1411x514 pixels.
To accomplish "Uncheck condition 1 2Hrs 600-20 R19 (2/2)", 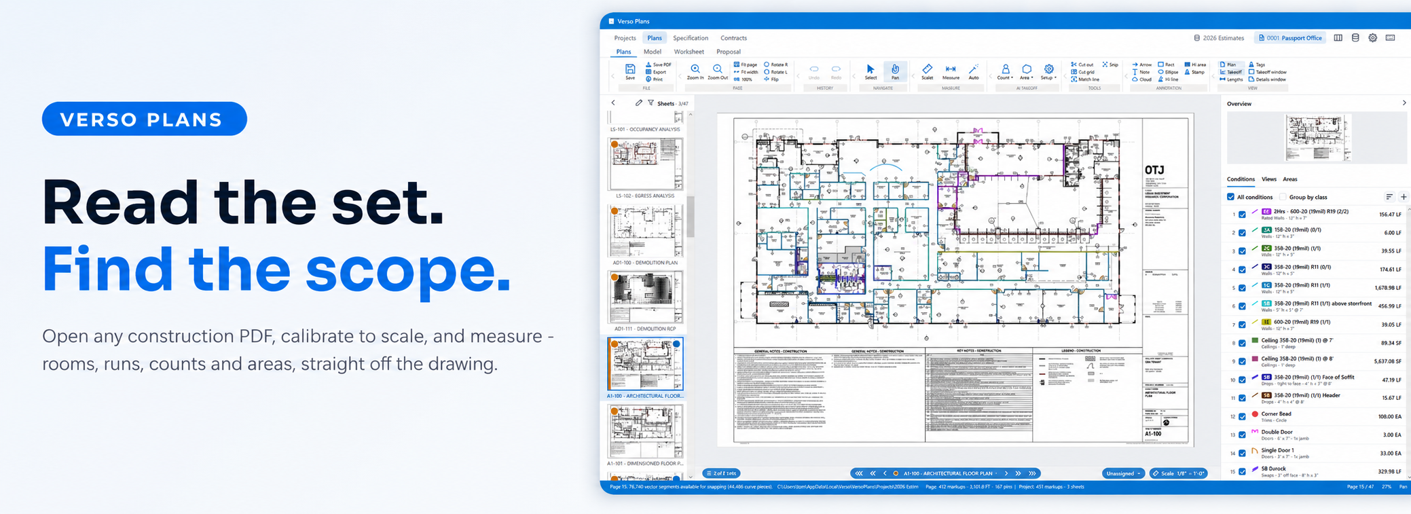I will click(x=1242, y=215).
